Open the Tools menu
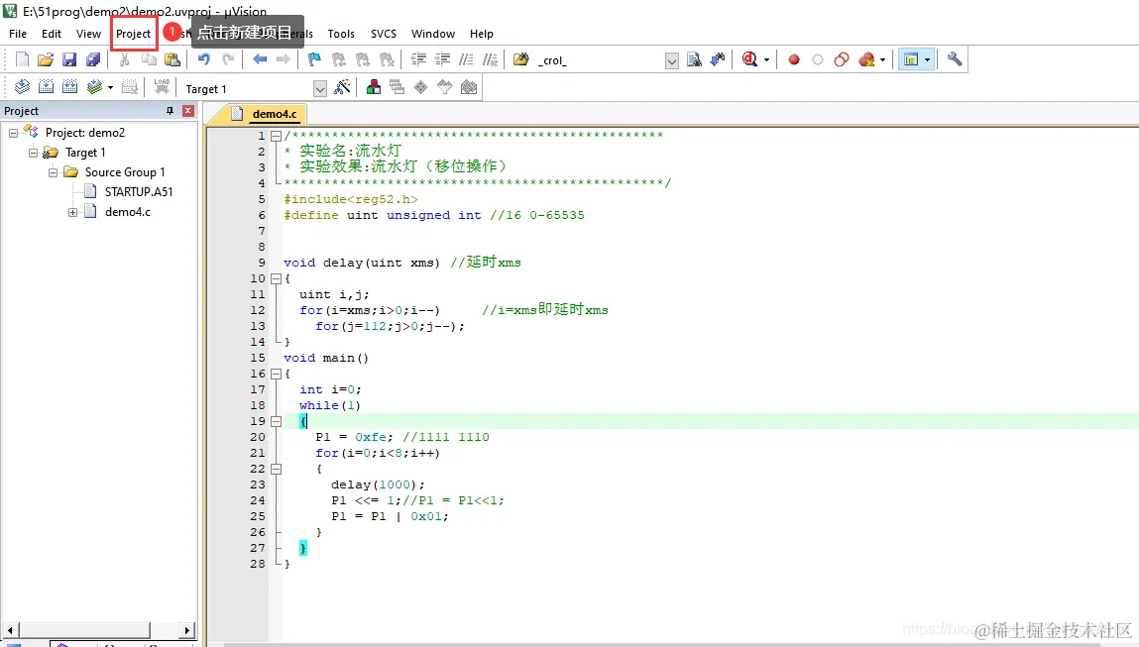Image resolution: width=1139 pixels, height=647 pixels. 341,34
